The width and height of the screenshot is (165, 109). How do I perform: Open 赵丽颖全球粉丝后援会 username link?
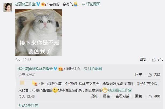[x=35, y=69]
